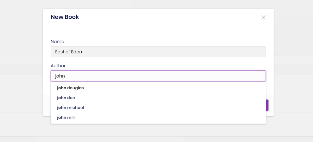This screenshot has height=142, width=313.
Task: Click the word "East" in the Name field
Action: pos(60,52)
